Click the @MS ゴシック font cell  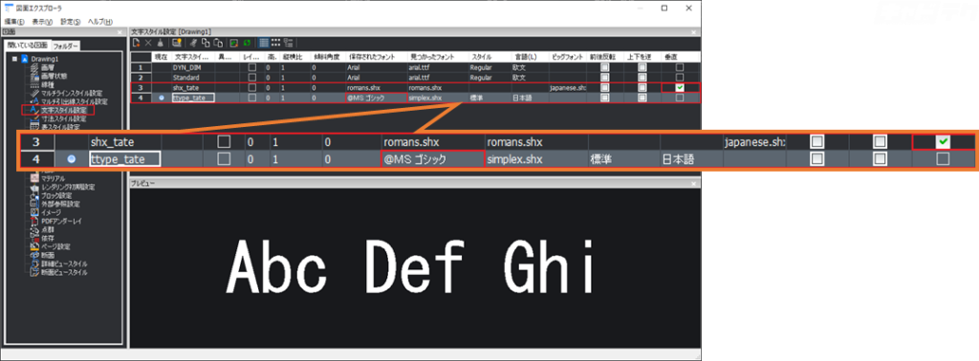point(376,97)
